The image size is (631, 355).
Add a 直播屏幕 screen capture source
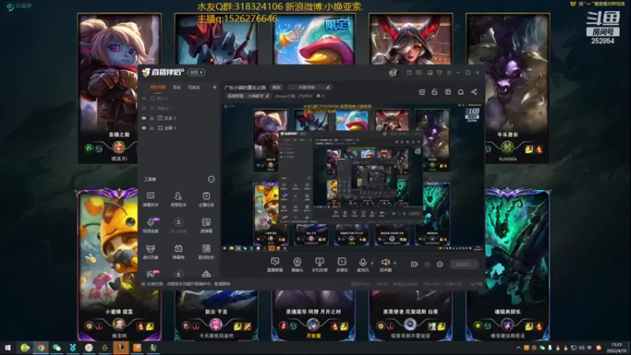click(274, 264)
